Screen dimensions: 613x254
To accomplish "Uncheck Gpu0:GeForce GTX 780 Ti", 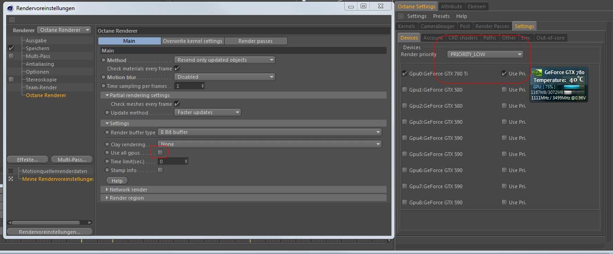I will [405, 74].
